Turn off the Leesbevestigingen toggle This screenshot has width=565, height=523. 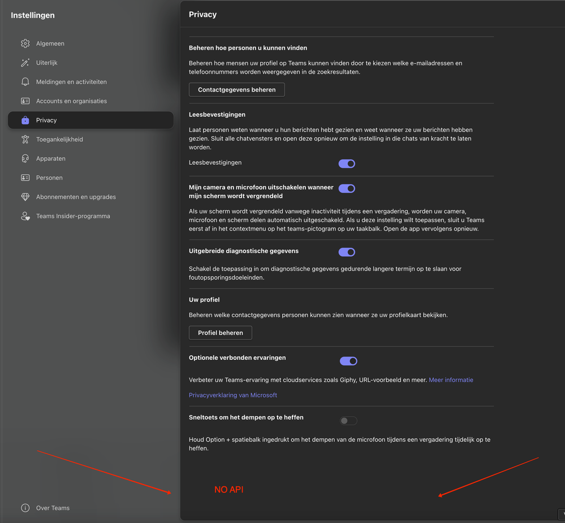click(x=347, y=164)
